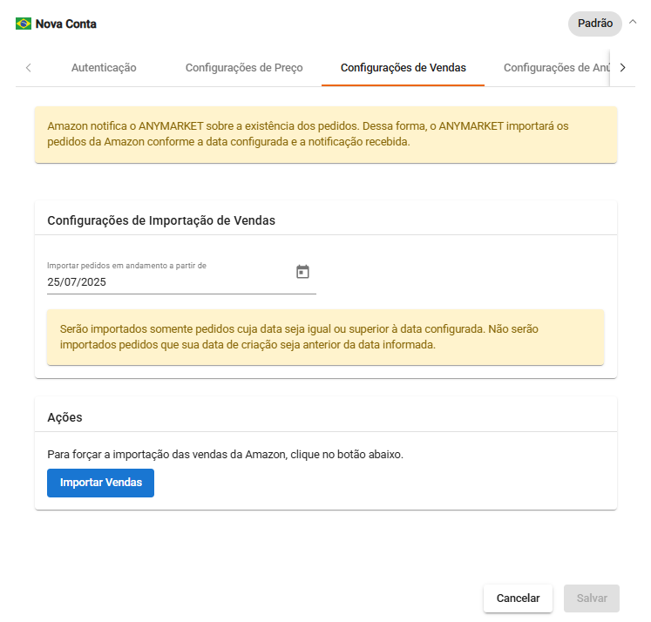Switch to the Autenticação tab
The width and height of the screenshot is (651, 622).
click(104, 67)
